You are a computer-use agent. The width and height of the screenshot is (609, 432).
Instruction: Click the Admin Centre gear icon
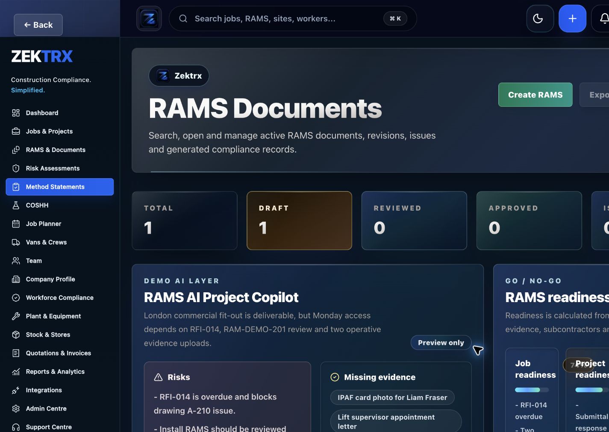(x=16, y=408)
